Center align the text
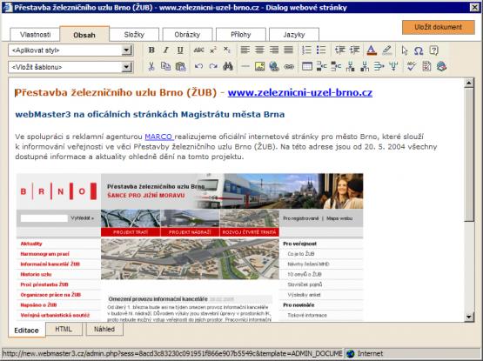 [x=259, y=50]
